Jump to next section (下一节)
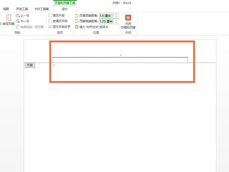This screenshot has height=172, width=229. [x=23, y=21]
